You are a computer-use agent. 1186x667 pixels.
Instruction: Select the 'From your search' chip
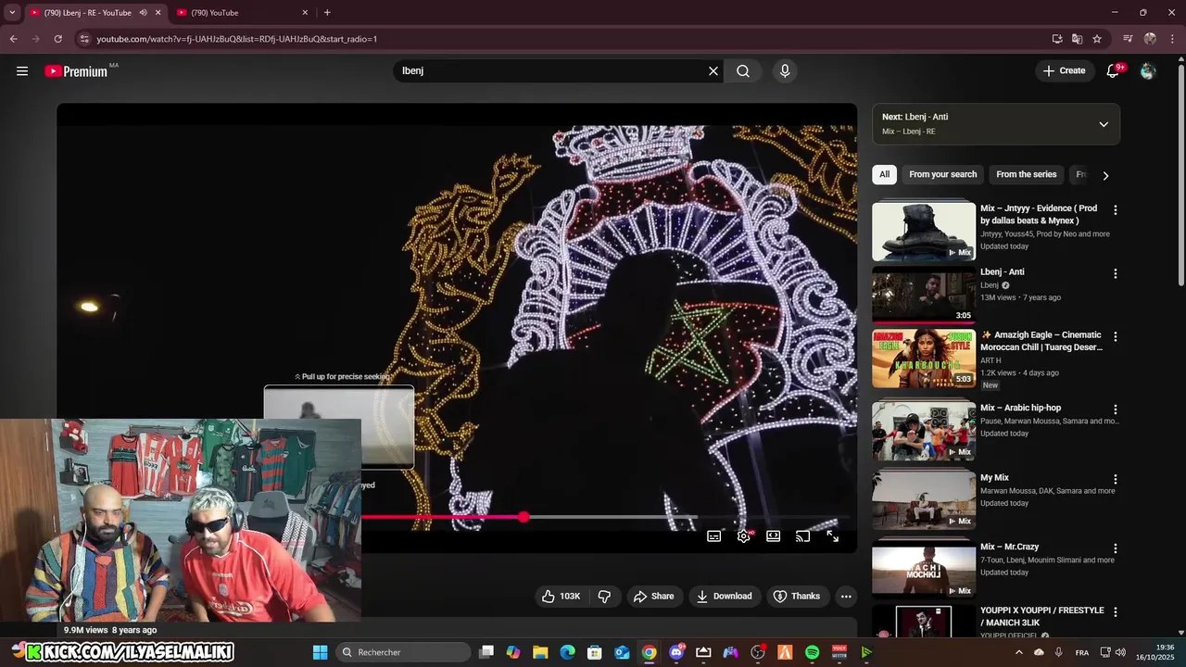tap(942, 174)
